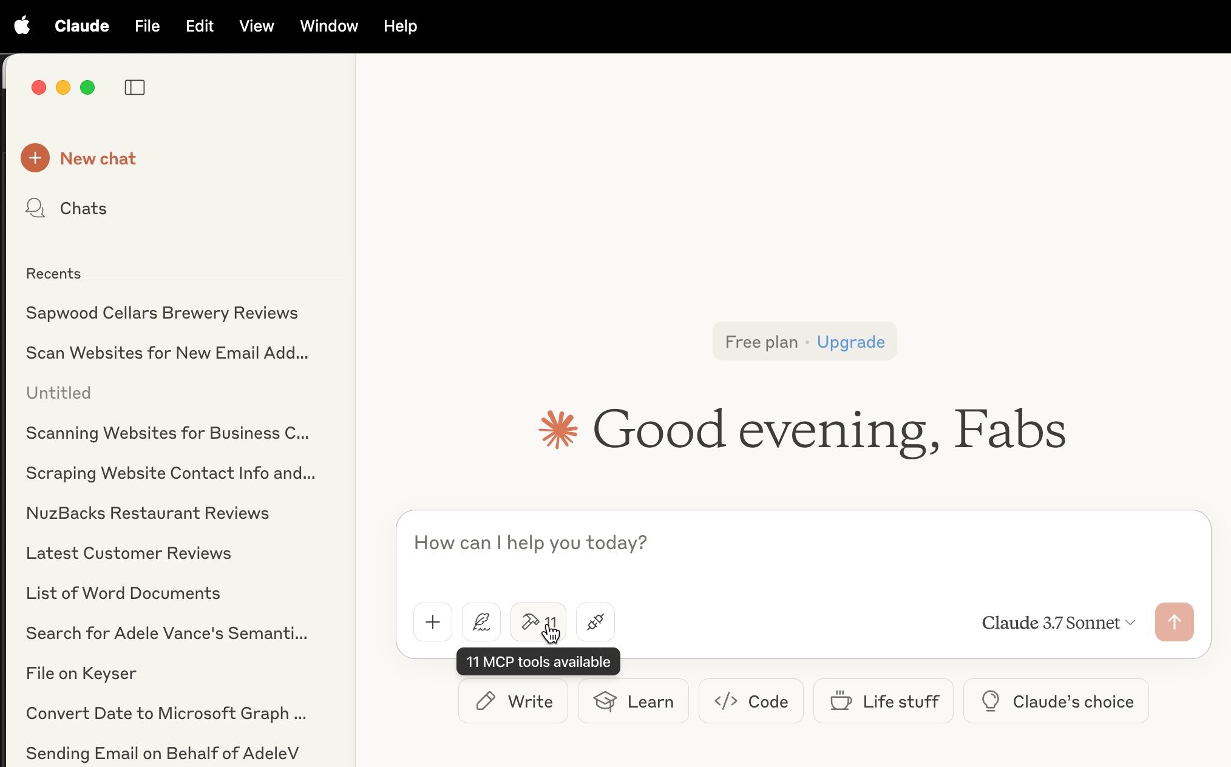Click the Claude starburst logo
This screenshot has height=767, width=1231.
tap(558, 430)
